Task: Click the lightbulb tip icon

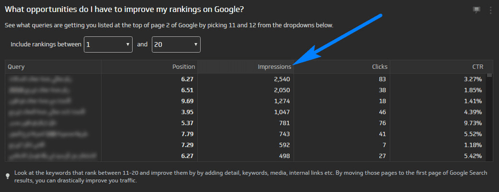Action: point(8,176)
